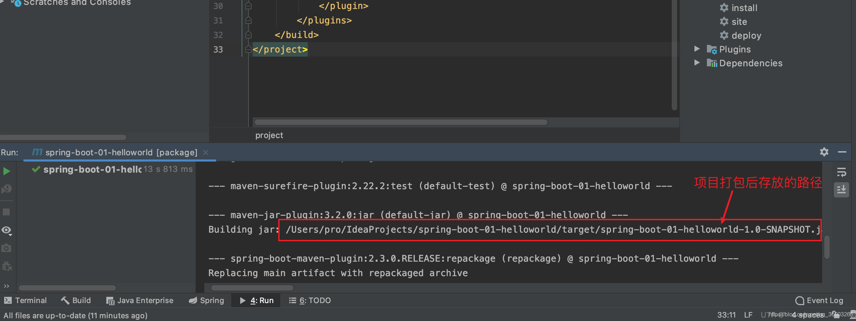Run the Maven install lifecycle goal
This screenshot has width=856, height=321.
[x=744, y=8]
